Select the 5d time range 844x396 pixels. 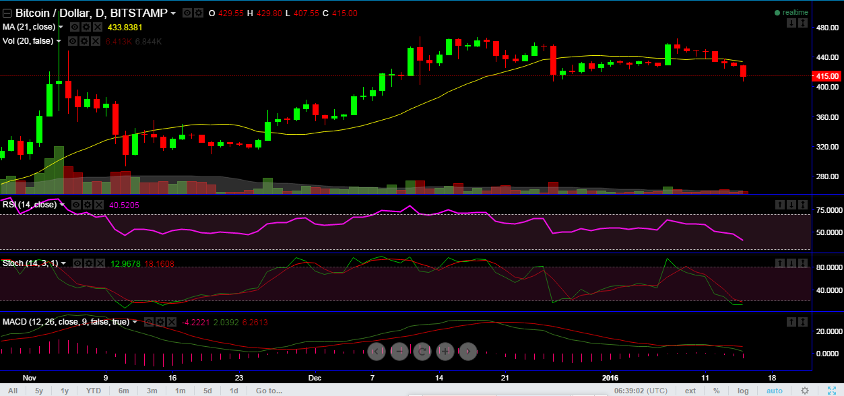(x=208, y=391)
